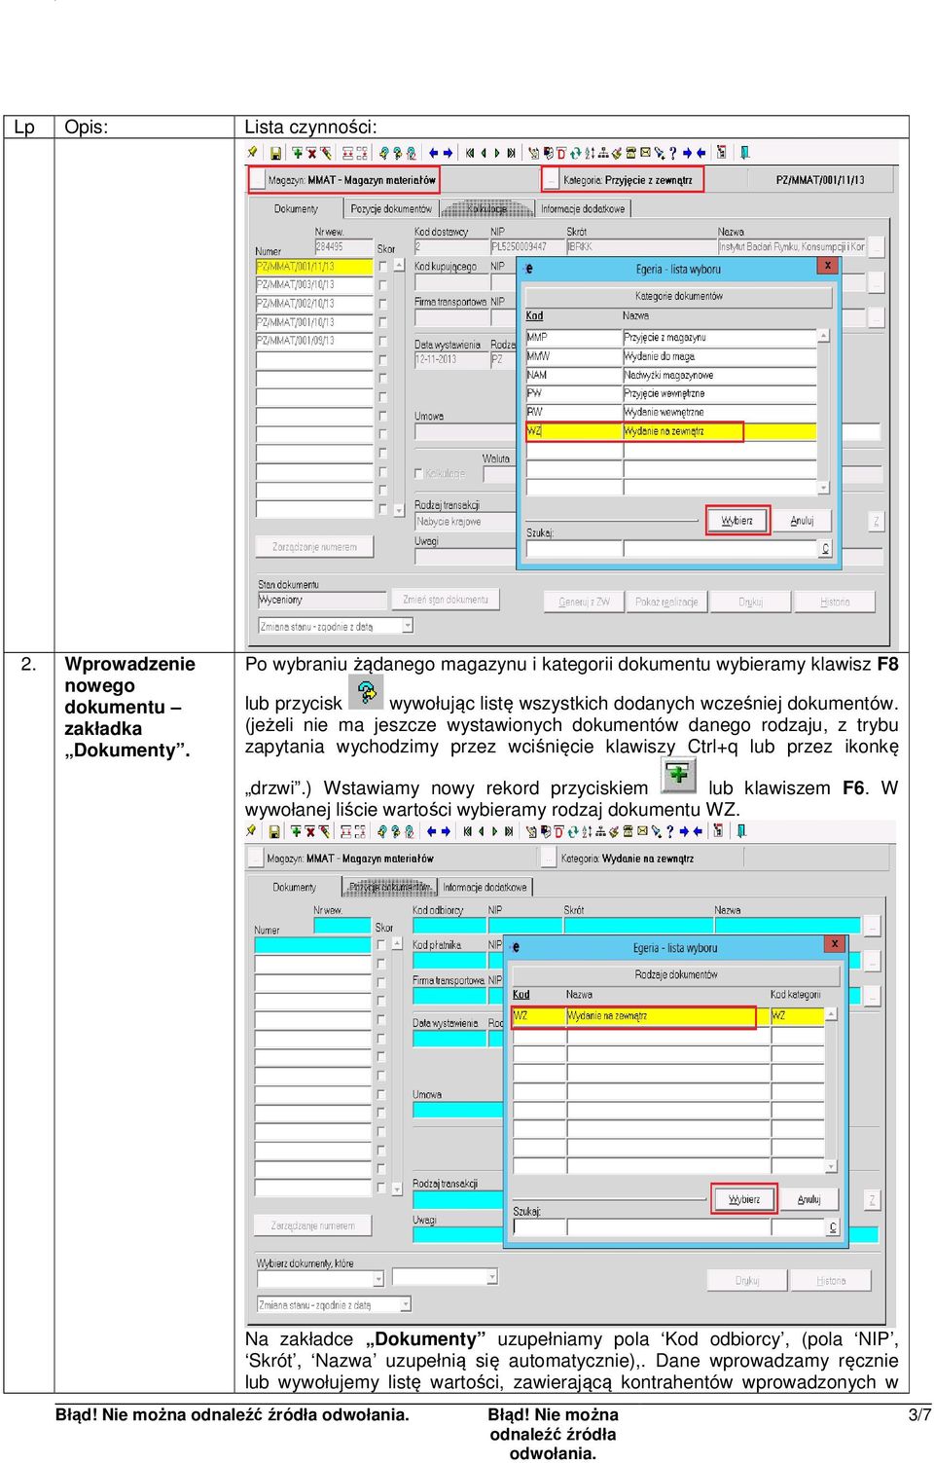Tick Skor checkbox for PZ/MMAT/003/10/13 row
Screen dimensions: 934x1463
(383, 284)
